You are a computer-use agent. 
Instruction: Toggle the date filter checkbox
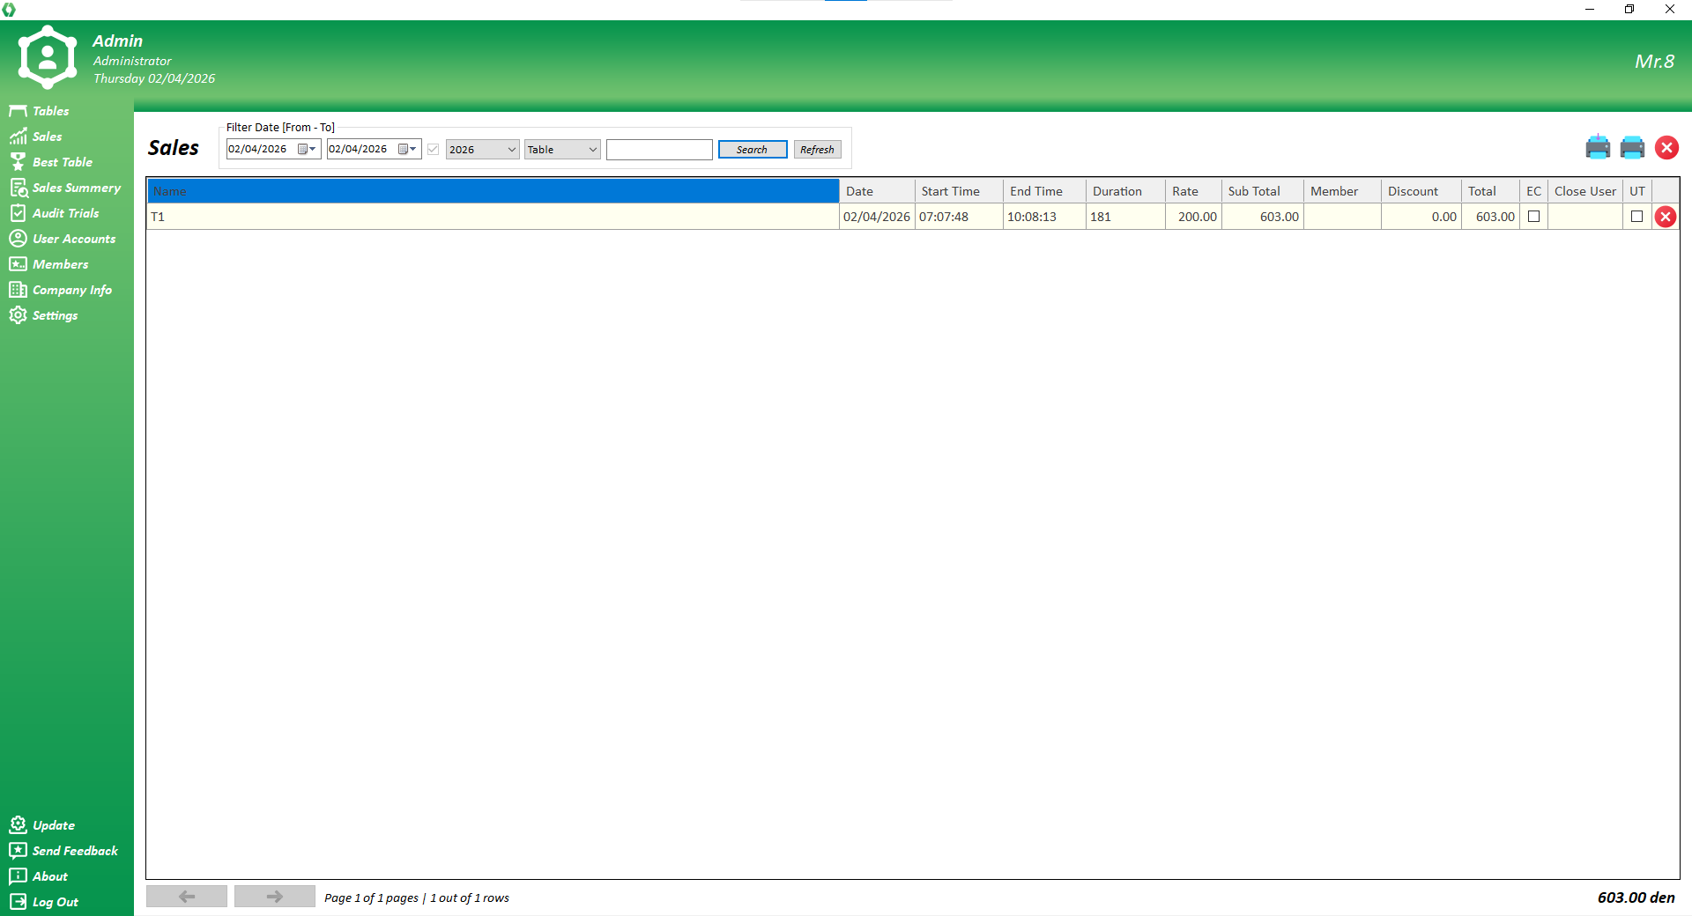pos(433,150)
